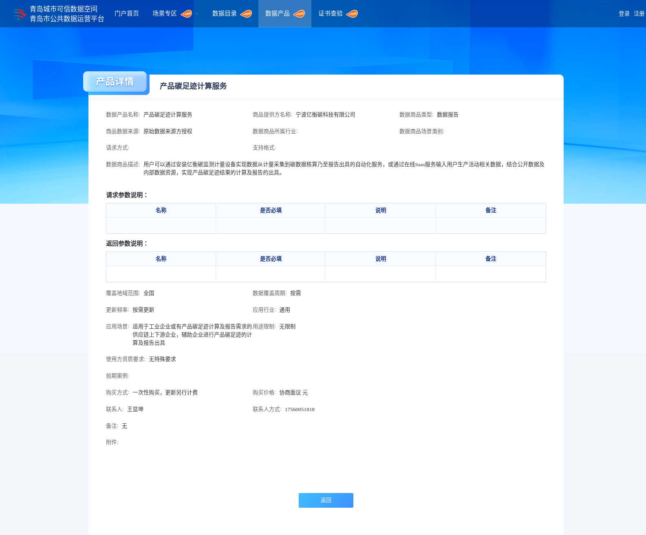
Task: Select the 一次性购买，更新另行计费 value
Action: (165, 393)
